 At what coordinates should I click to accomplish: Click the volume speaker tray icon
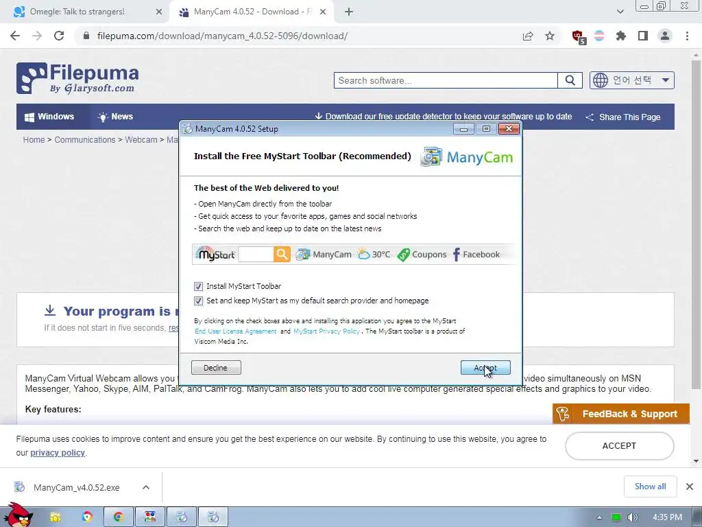tap(632, 517)
